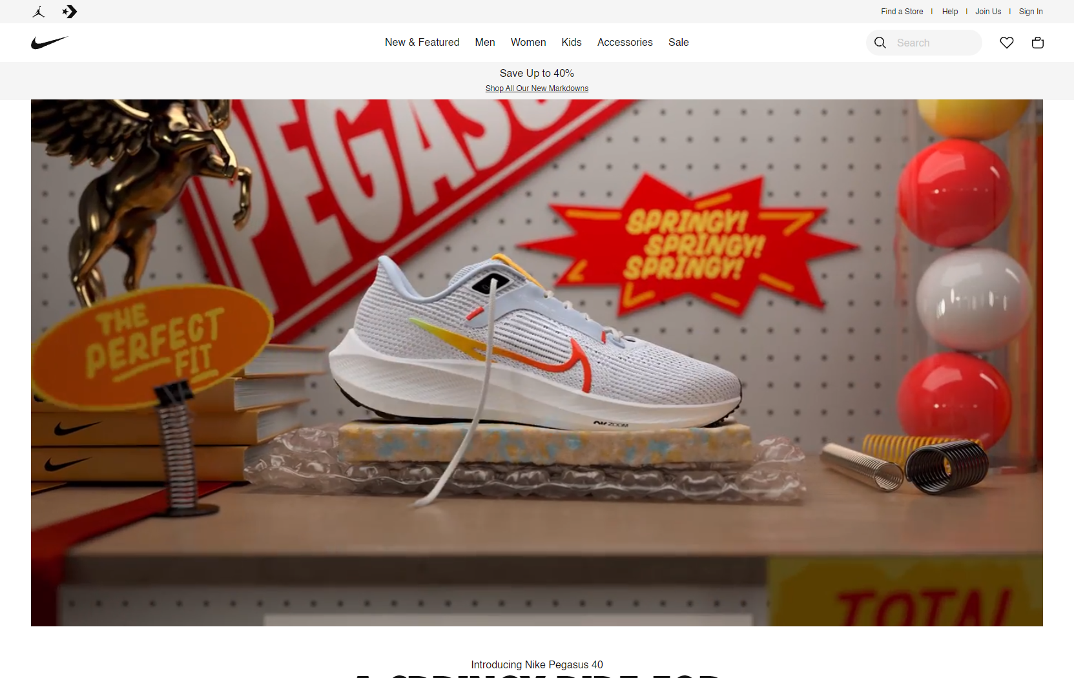Open the Sale menu item

click(678, 43)
